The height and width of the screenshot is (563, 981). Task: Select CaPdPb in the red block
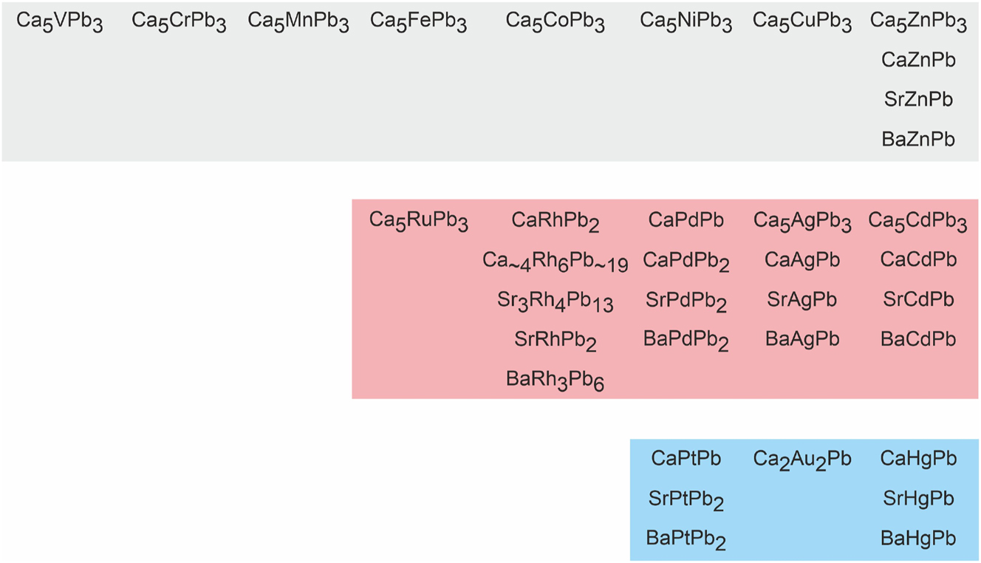(686, 220)
